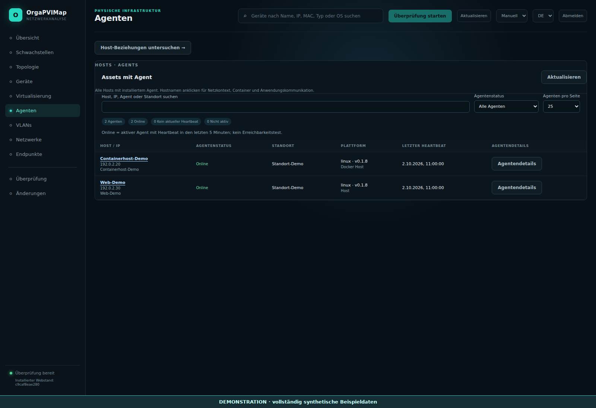Click Docker Host platform text
This screenshot has width=596, height=408.
(x=352, y=167)
